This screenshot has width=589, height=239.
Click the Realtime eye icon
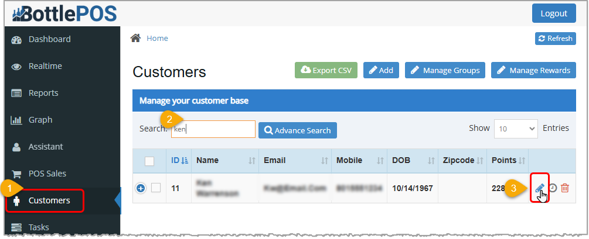coord(16,67)
